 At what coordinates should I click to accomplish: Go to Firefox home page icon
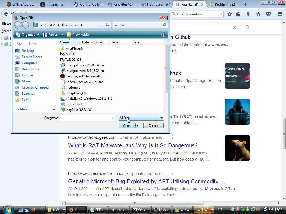click(x=258, y=14)
